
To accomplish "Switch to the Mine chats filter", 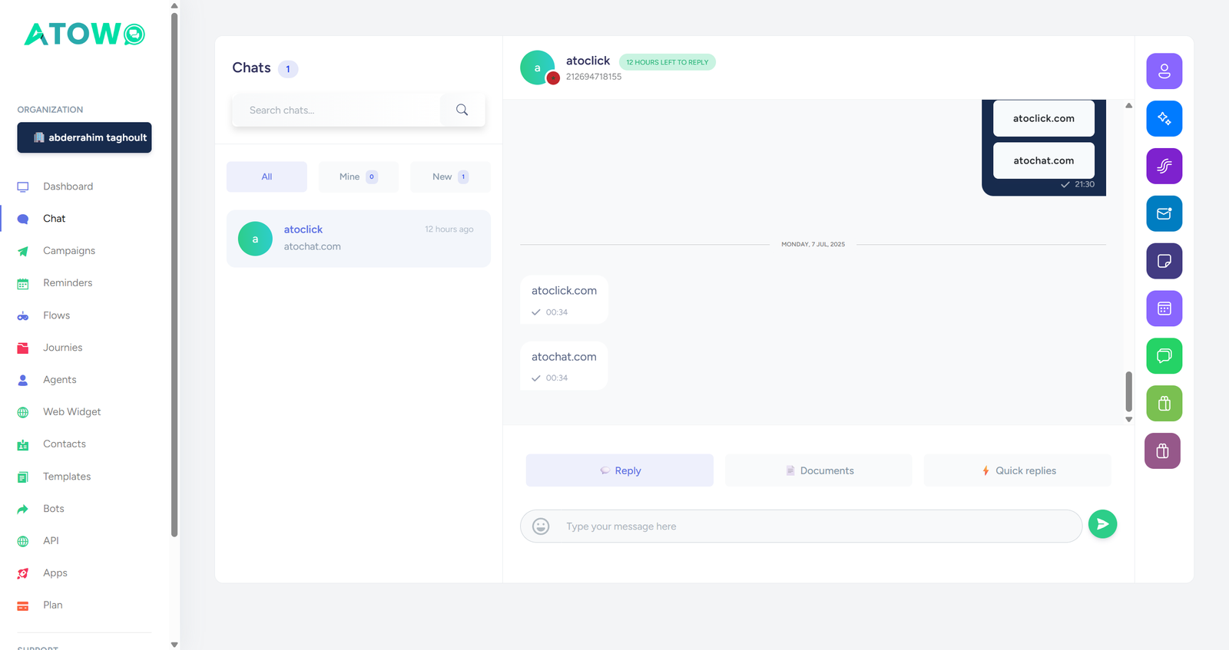I will point(358,177).
